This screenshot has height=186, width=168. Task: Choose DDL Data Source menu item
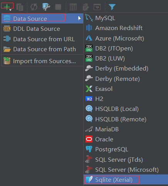pyautogui.click(x=42, y=29)
